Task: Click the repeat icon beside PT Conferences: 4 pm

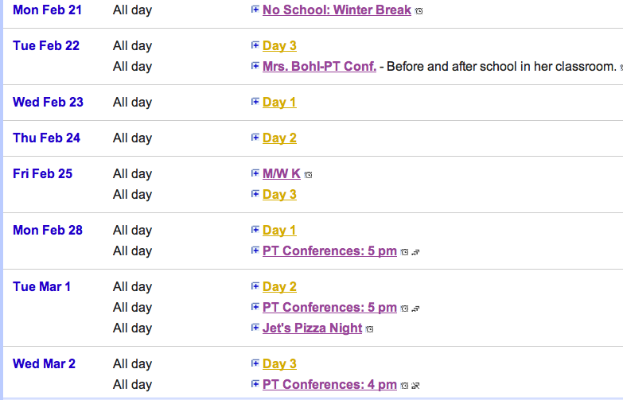Action: coord(415,386)
